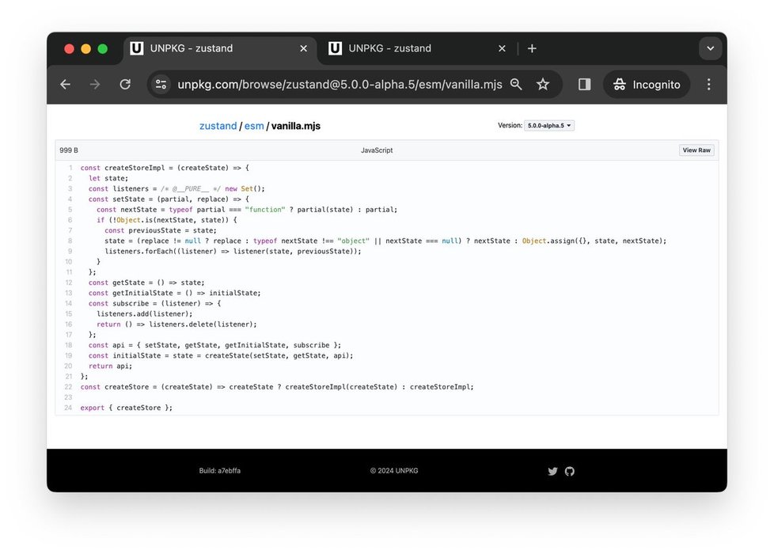Image resolution: width=774 pixels, height=554 pixels.
Task: Close the first UNPKG - zustand tab
Action: (304, 48)
